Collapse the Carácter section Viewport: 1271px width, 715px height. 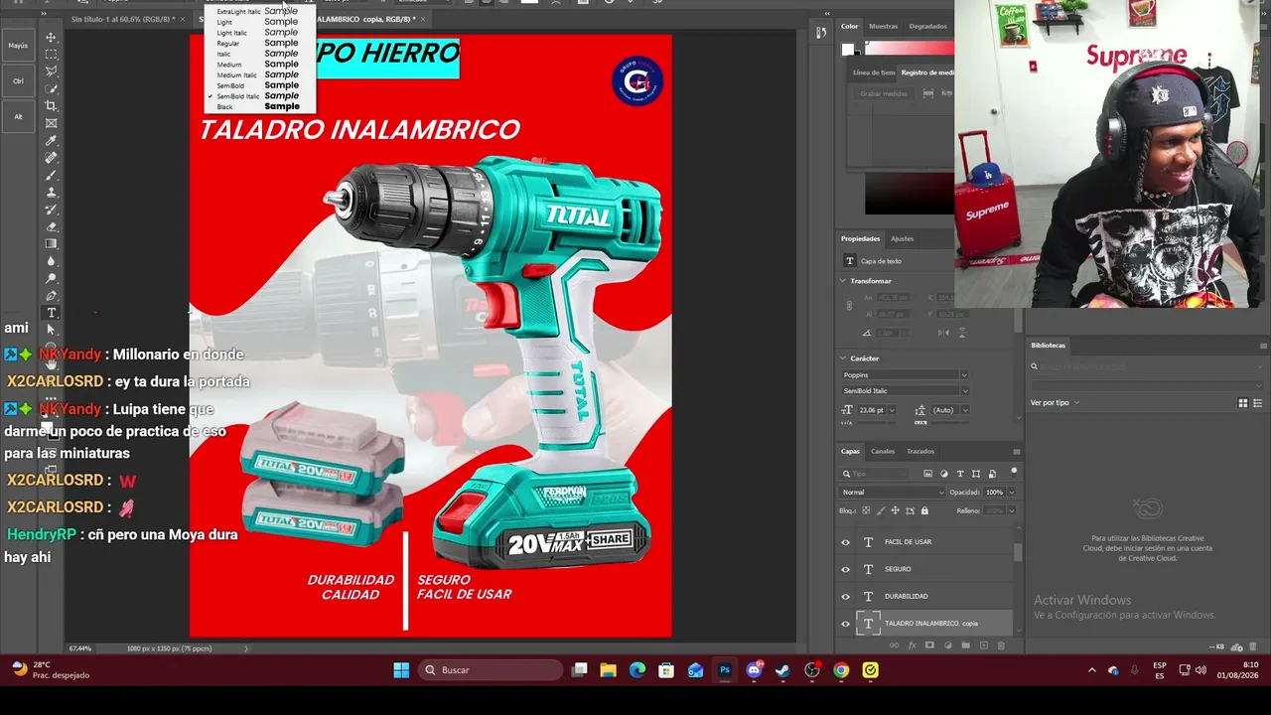[843, 358]
